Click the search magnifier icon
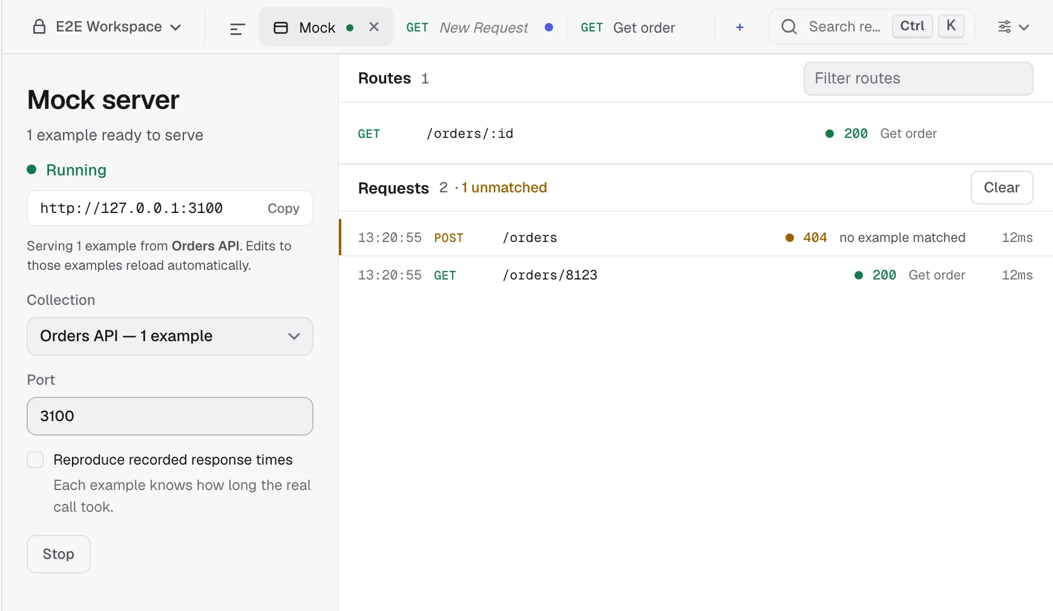1053x611 pixels. 789,27
